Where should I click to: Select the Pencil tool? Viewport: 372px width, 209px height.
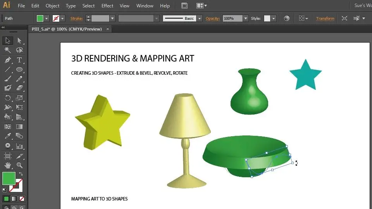19,79
